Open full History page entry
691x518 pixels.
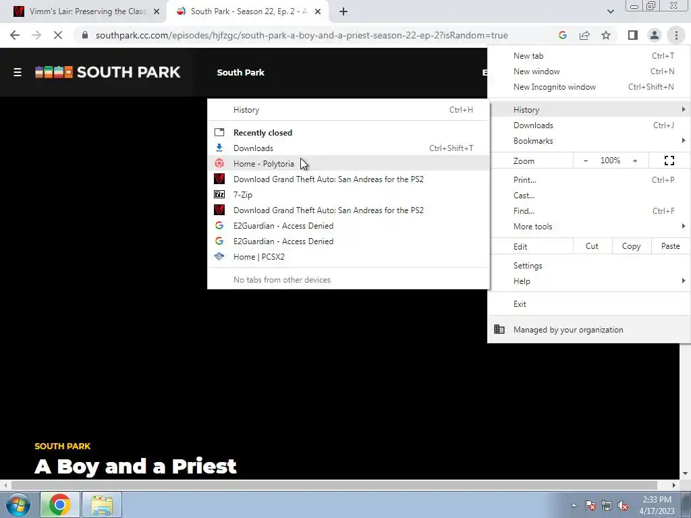click(348, 110)
